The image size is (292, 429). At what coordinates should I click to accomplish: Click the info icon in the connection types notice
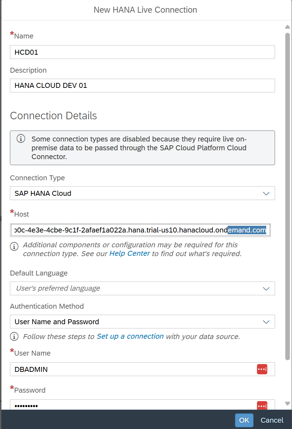coord(21,138)
